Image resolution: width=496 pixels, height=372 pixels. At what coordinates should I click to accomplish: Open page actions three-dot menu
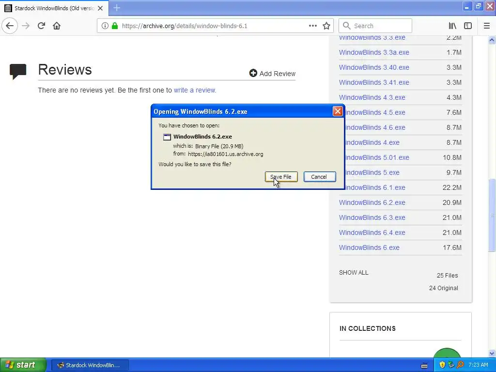(312, 26)
